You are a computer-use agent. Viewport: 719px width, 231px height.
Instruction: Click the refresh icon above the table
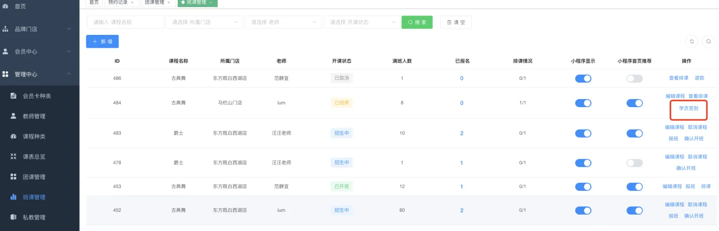pos(692,42)
